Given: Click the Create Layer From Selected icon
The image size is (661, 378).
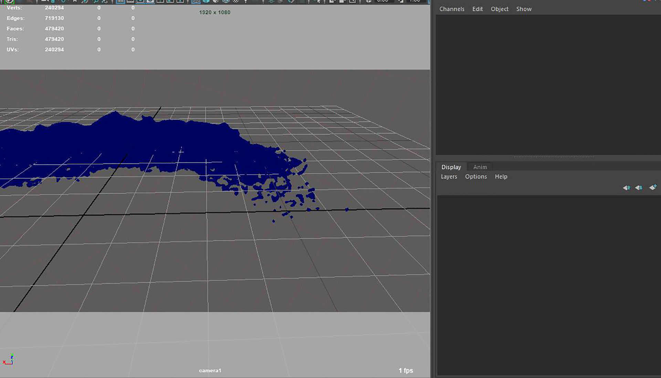Looking at the screenshot, I should (x=639, y=188).
